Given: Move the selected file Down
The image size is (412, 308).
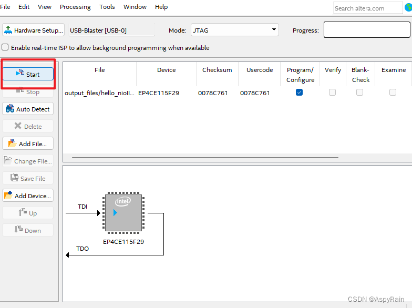Looking at the screenshot, I should [28, 230].
